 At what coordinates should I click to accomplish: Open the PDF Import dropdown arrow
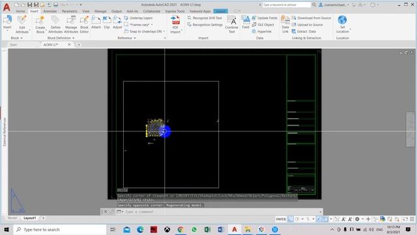coord(181,31)
